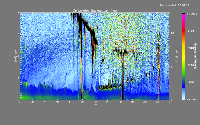
Task: Click the "4" tick on the km axis
Action: tap(18, 12)
